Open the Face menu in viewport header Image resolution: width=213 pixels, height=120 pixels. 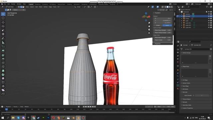click(x=55, y=7)
